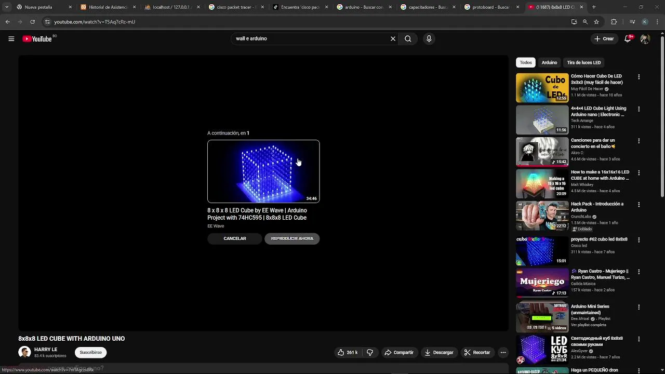Close the capacitadores search tab
Screen dimensions: 665x374
(x=454, y=7)
